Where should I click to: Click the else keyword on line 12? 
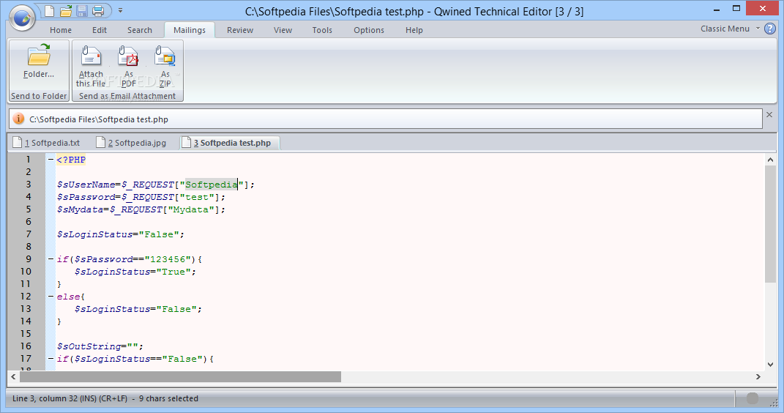point(69,297)
